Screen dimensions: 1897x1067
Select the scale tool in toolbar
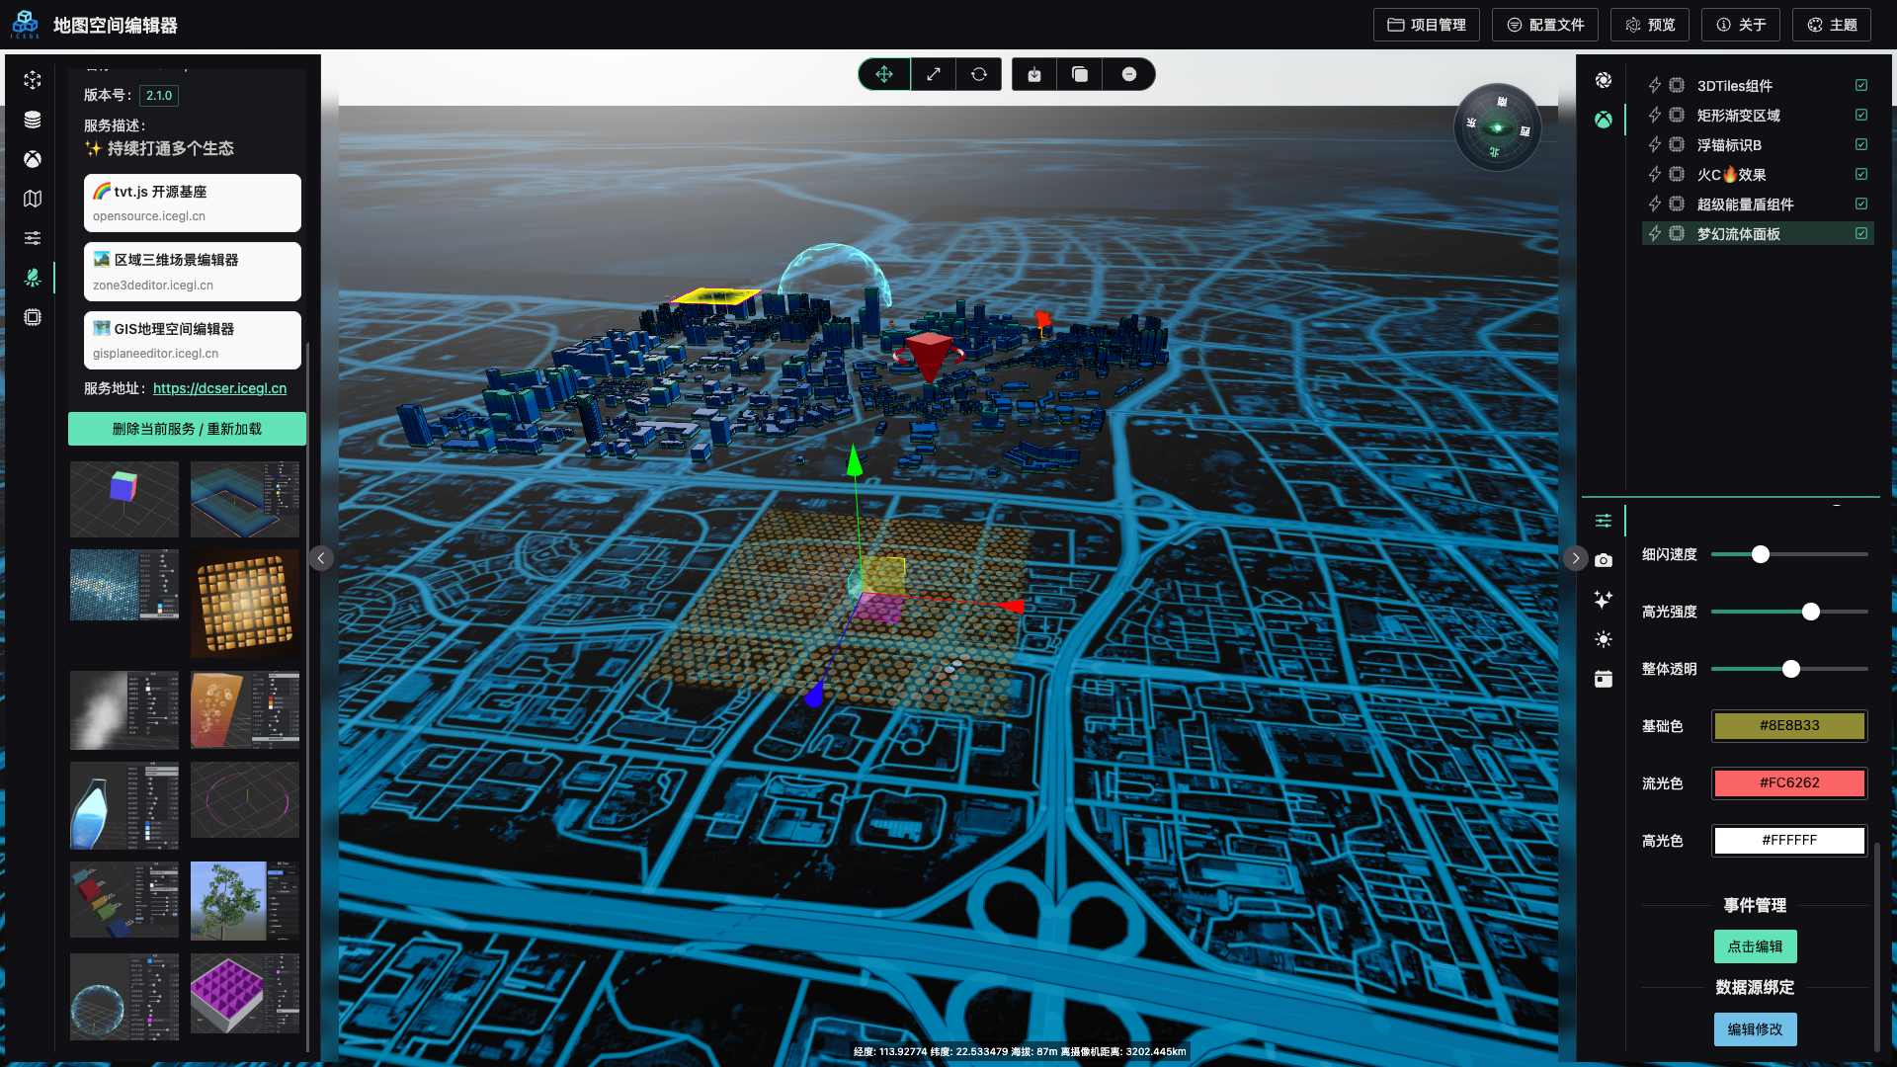coord(933,74)
